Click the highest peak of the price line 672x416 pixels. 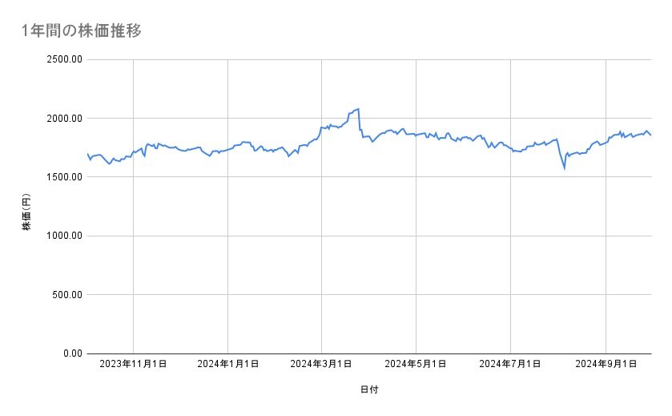click(358, 108)
